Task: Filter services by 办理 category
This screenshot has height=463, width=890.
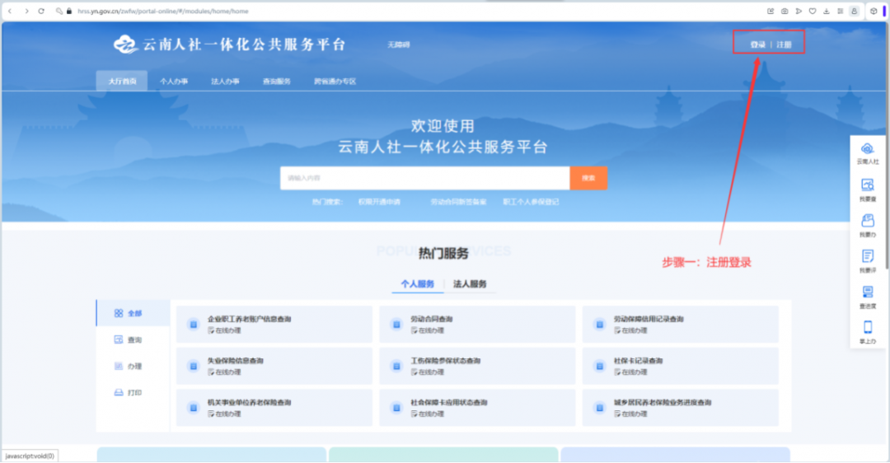Action: [x=133, y=367]
